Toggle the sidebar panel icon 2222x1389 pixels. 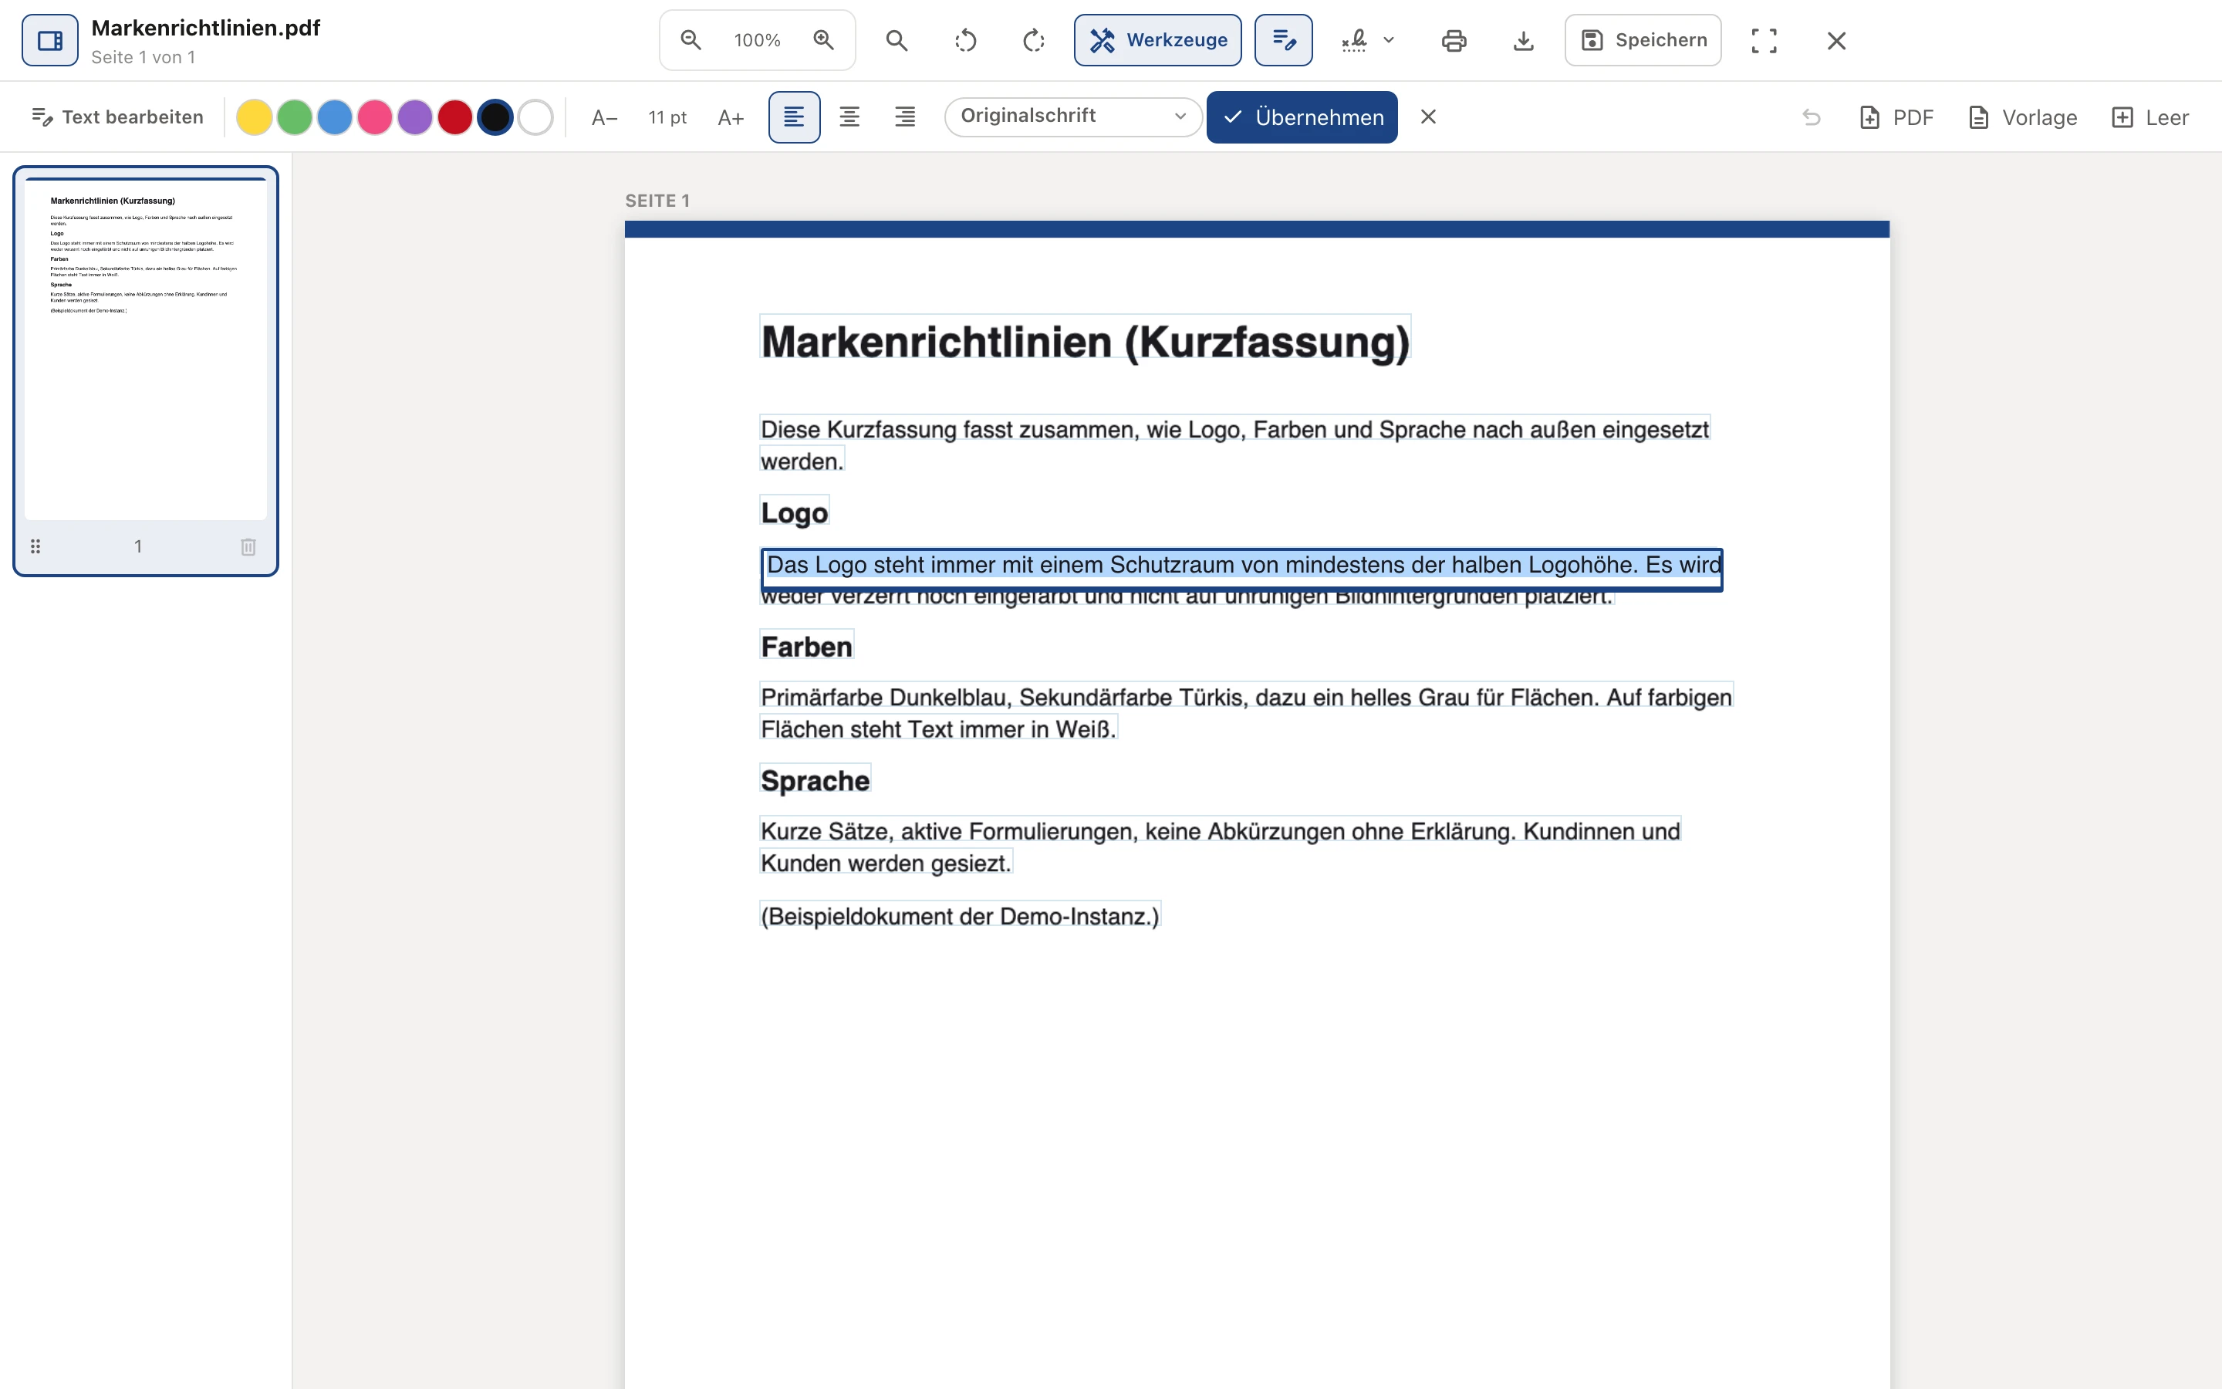(x=49, y=40)
